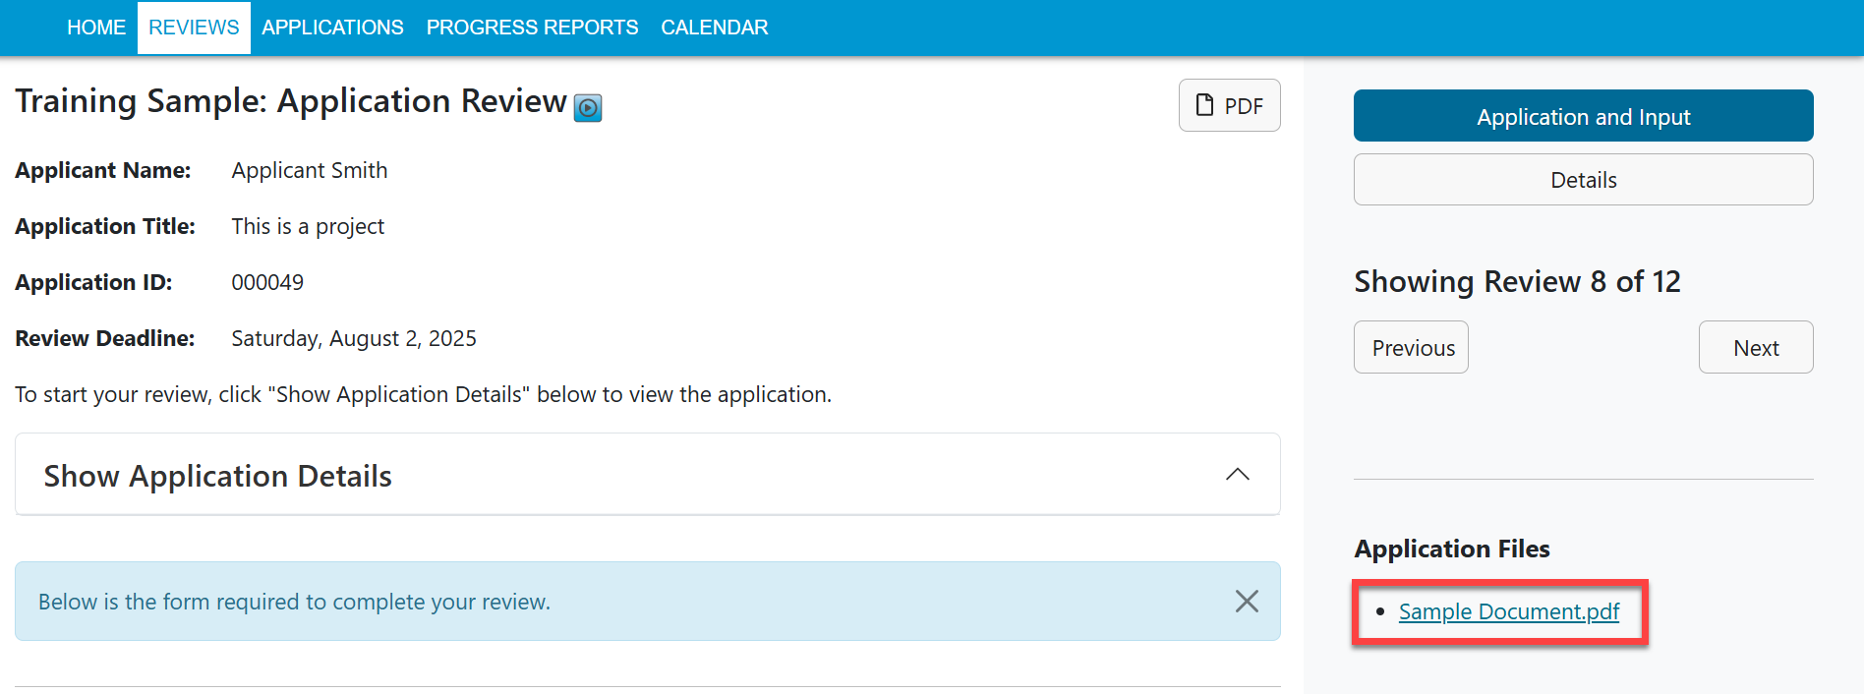Open the CALENDAR menu item
1864x694 pixels.
[715, 28]
